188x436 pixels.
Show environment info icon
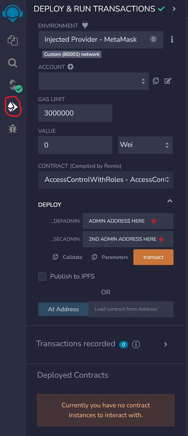tap(172, 39)
